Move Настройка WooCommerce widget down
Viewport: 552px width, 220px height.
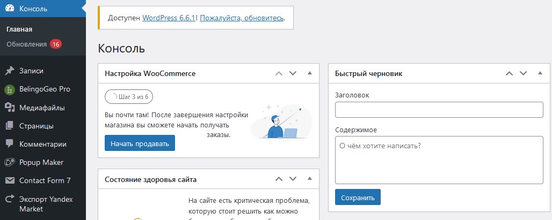tap(293, 73)
